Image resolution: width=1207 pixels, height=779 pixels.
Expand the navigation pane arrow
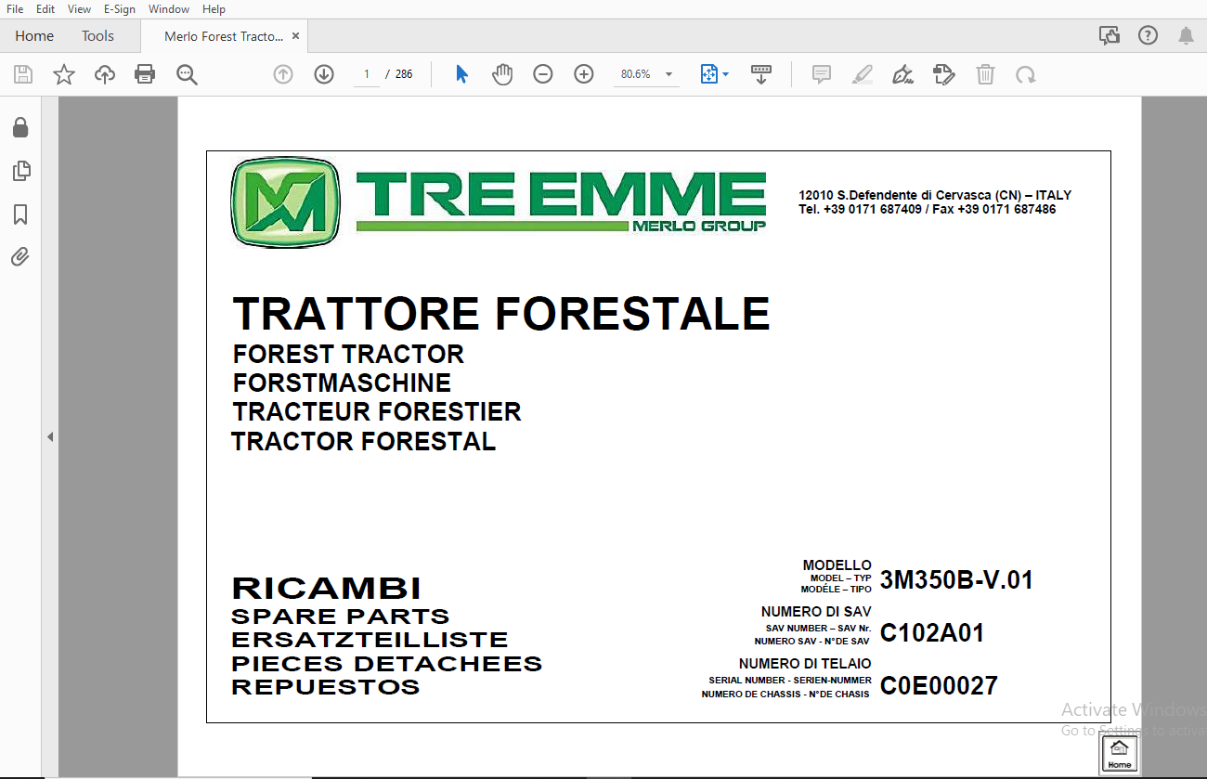point(50,436)
